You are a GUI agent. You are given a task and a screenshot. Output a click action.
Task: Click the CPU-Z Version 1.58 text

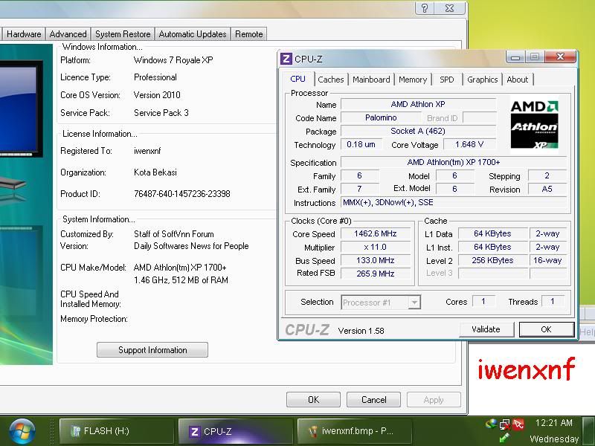361,331
